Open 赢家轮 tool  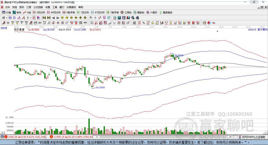point(139,13)
